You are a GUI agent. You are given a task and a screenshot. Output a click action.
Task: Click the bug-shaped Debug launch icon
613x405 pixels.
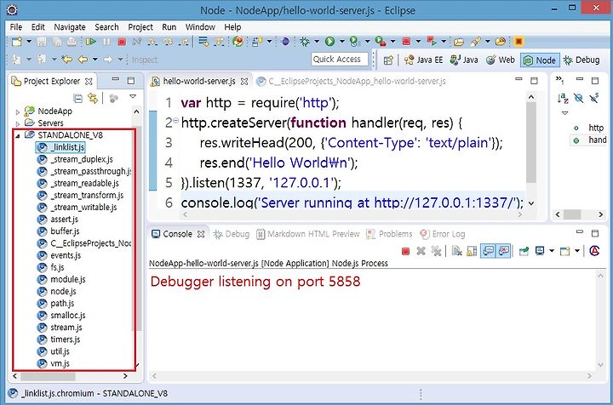click(x=305, y=42)
